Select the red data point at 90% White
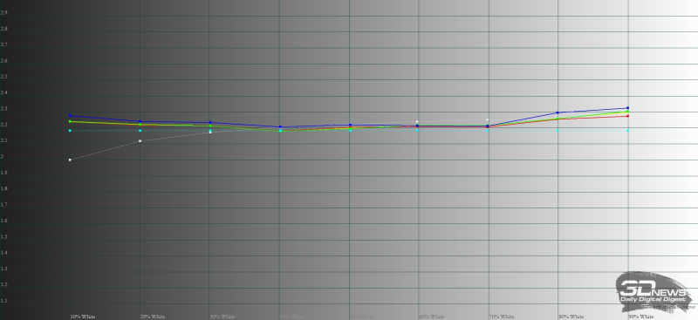 tap(627, 116)
